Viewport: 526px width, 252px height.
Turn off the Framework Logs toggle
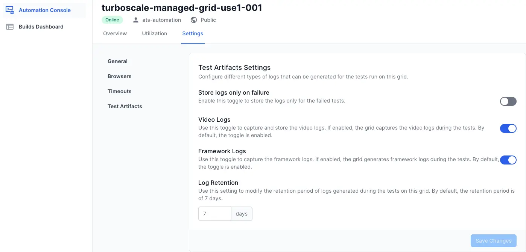click(508, 160)
